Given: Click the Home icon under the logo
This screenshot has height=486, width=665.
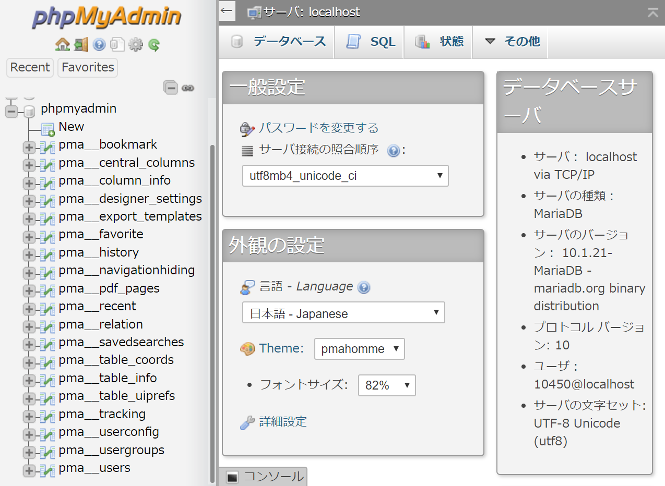Looking at the screenshot, I should tap(63, 44).
